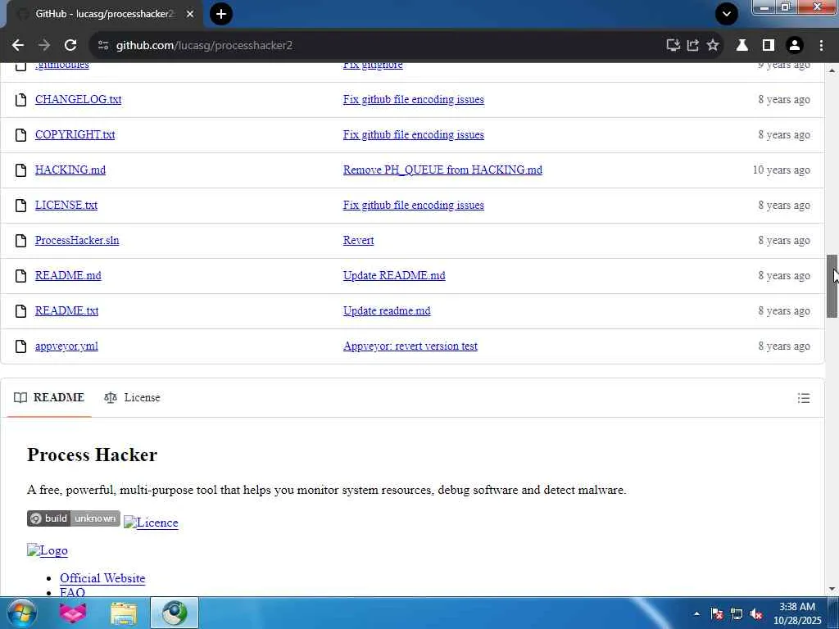Click file icon next to README.txt
The image size is (839, 629).
tap(20, 311)
